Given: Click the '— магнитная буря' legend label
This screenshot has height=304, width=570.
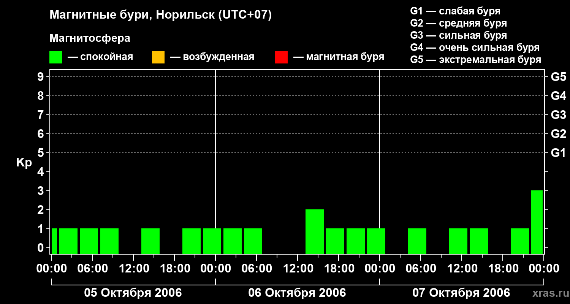Looking at the screenshot, I should 339,57.
